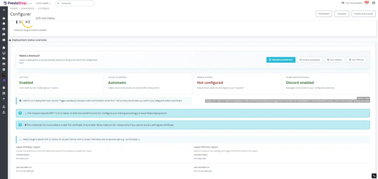The image size is (378, 179).
Task: Click the 'Latest PHPUnit report' heading
Action: (x=206, y=147)
